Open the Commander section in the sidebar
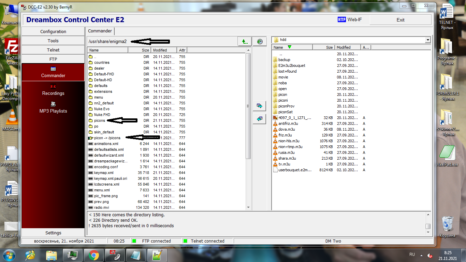Screen dimensions: 466x262 (53, 72)
